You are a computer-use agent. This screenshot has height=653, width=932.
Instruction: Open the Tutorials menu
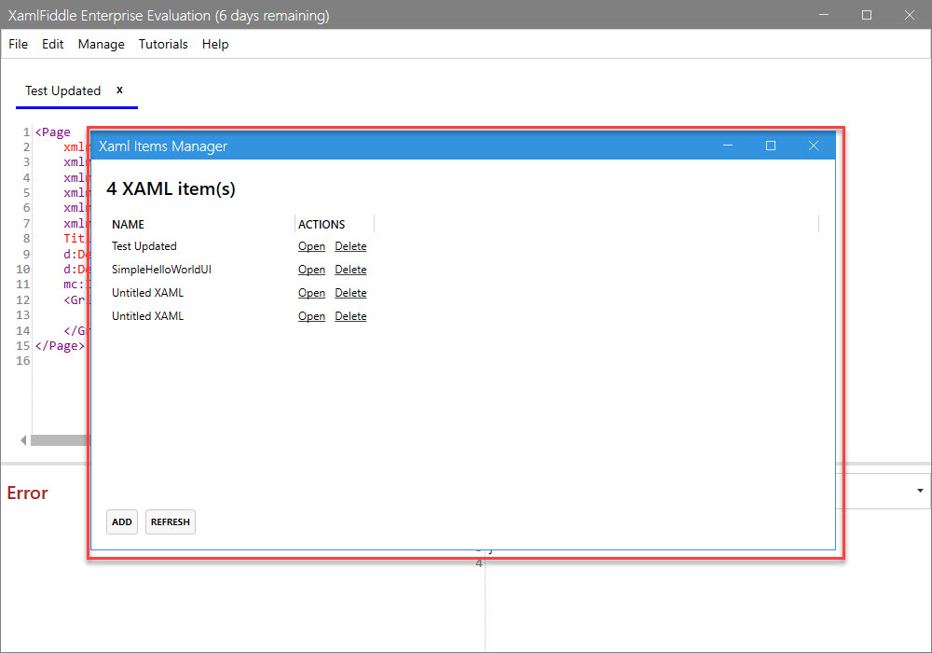163,44
